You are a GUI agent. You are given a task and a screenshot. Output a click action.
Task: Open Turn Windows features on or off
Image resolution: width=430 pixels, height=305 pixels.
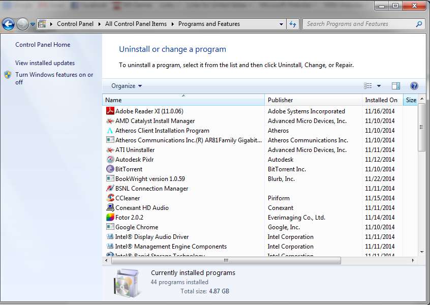point(54,78)
